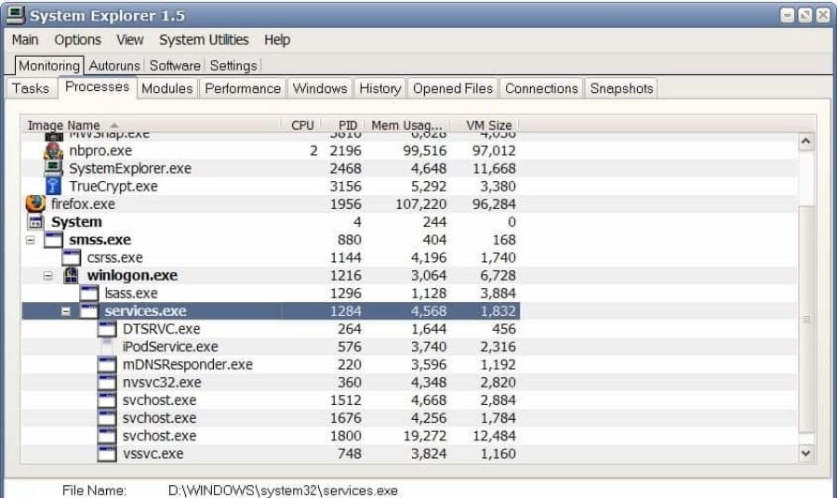Switch to the Settings tab
The height and width of the screenshot is (498, 837).
[x=233, y=66]
